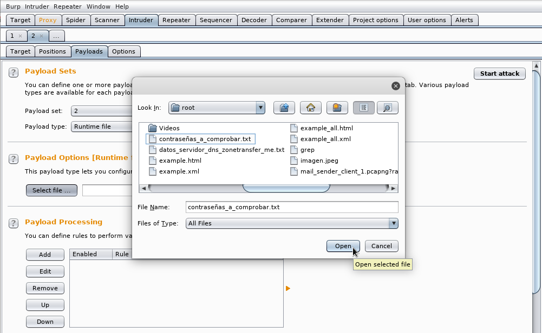Click the Payloads panel scroll up arrow
Image resolution: width=542 pixels, height=333 pixels.
tap(536, 65)
